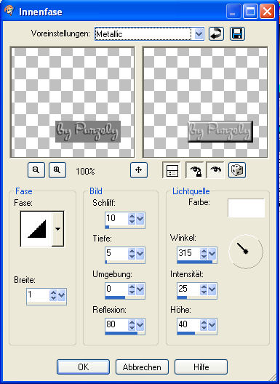Confirm the bevel with OK

point(84,367)
